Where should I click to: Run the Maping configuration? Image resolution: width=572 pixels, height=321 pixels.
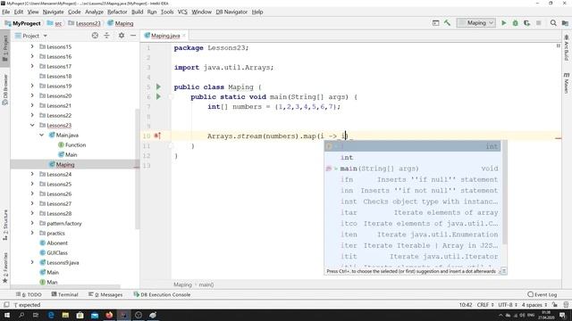[x=504, y=23]
